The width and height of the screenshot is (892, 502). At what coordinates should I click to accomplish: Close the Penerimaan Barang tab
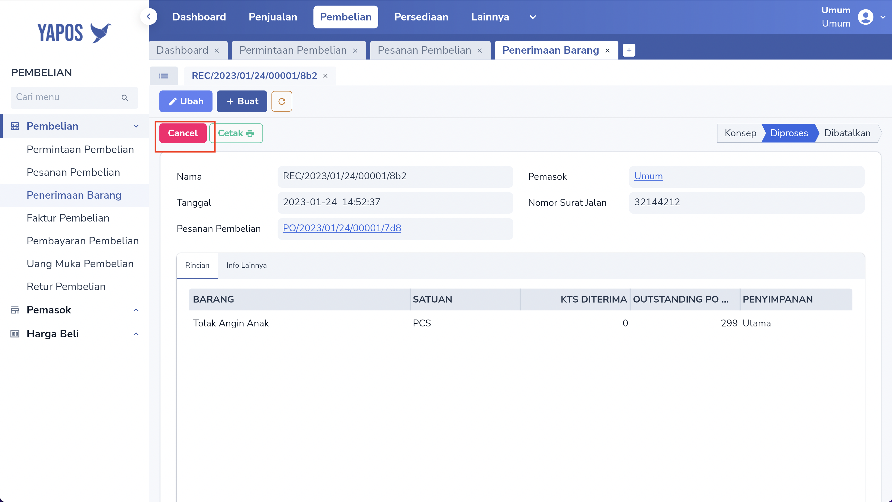point(607,50)
